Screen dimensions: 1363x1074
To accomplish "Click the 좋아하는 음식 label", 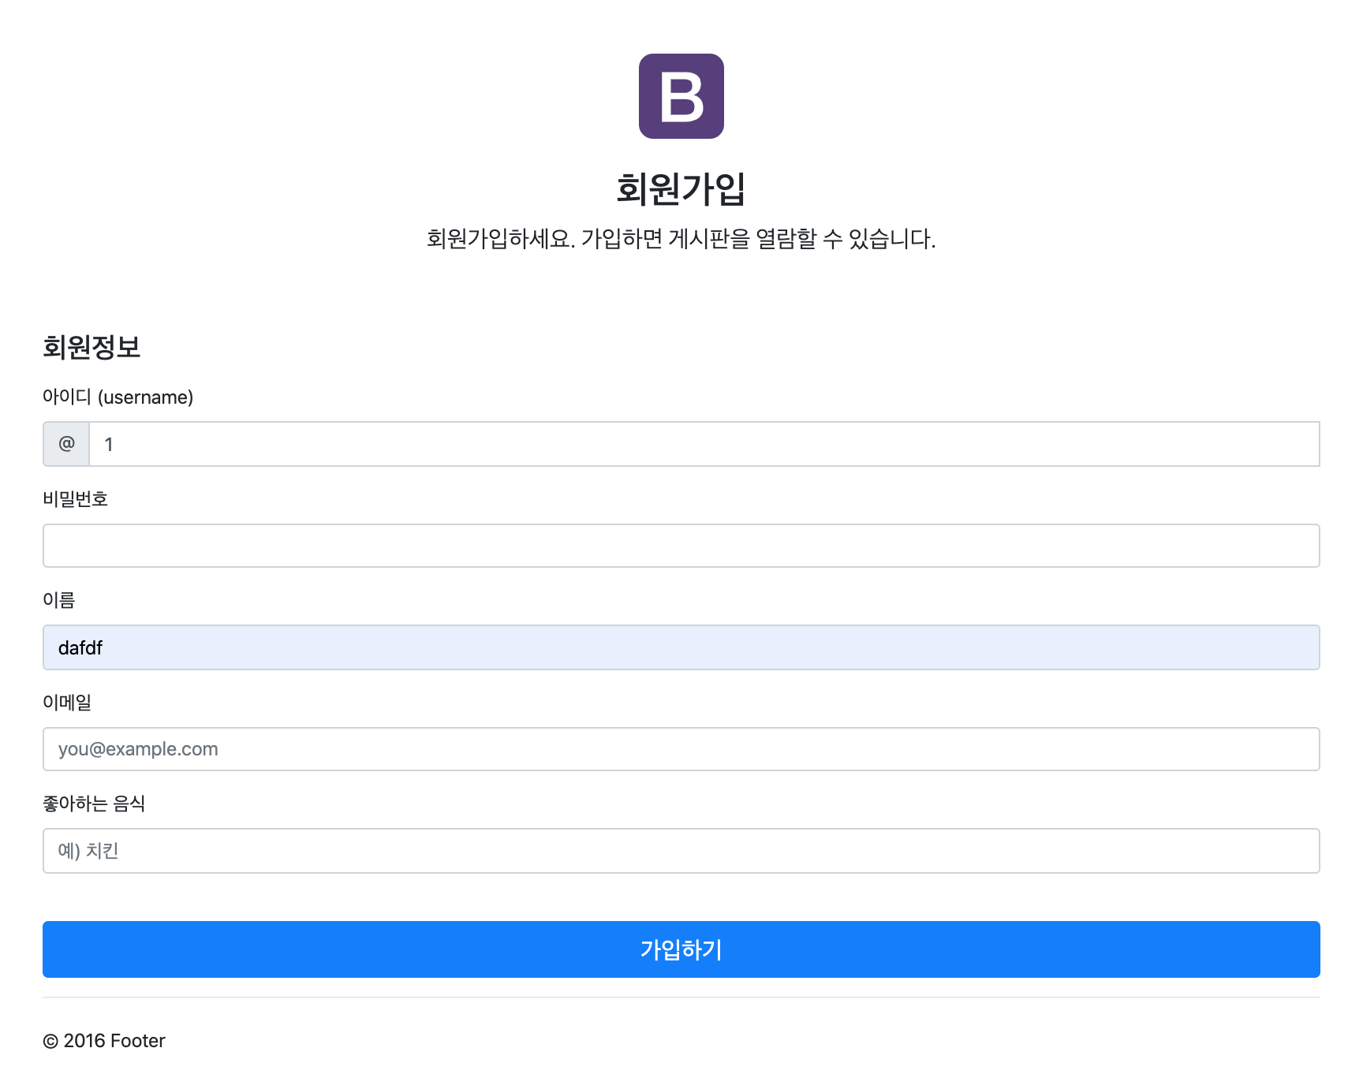I will 94,804.
